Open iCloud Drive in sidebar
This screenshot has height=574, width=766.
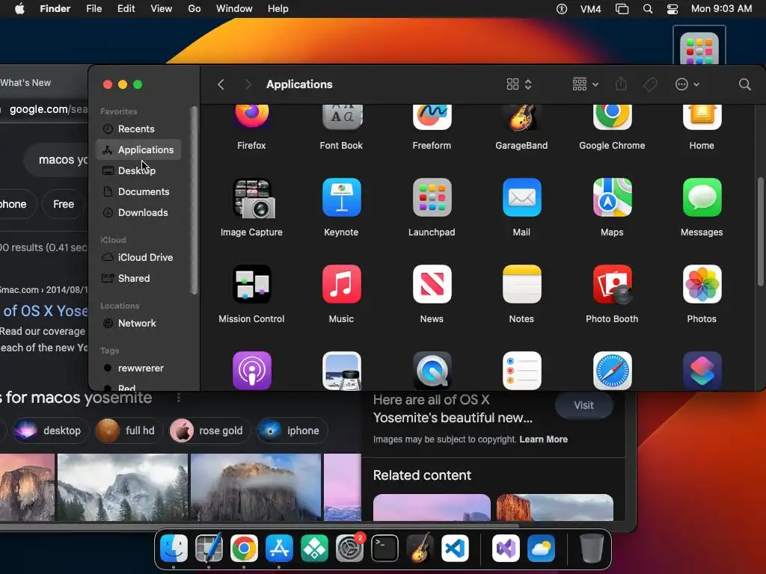[x=138, y=257]
